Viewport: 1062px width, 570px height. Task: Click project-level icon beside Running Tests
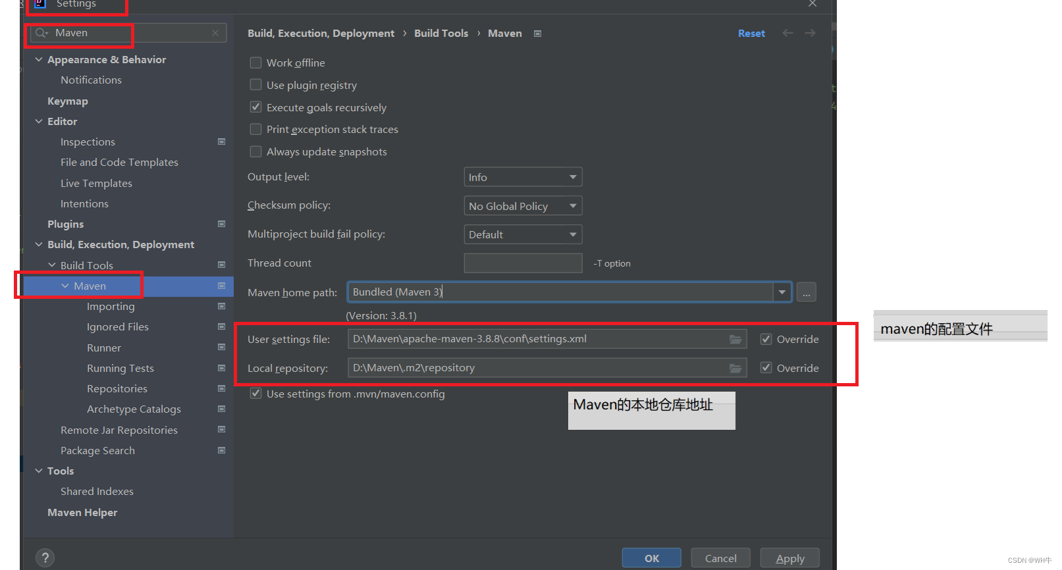point(222,368)
